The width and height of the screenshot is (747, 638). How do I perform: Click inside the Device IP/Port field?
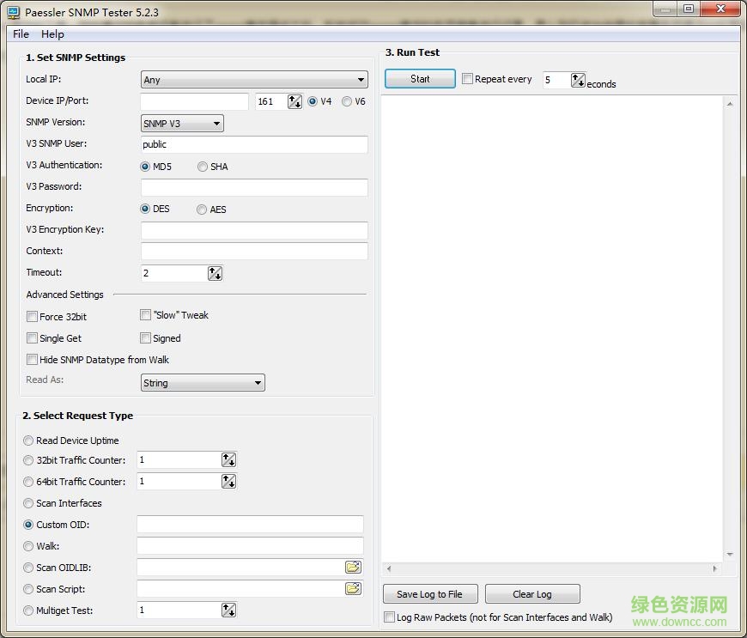(x=193, y=100)
